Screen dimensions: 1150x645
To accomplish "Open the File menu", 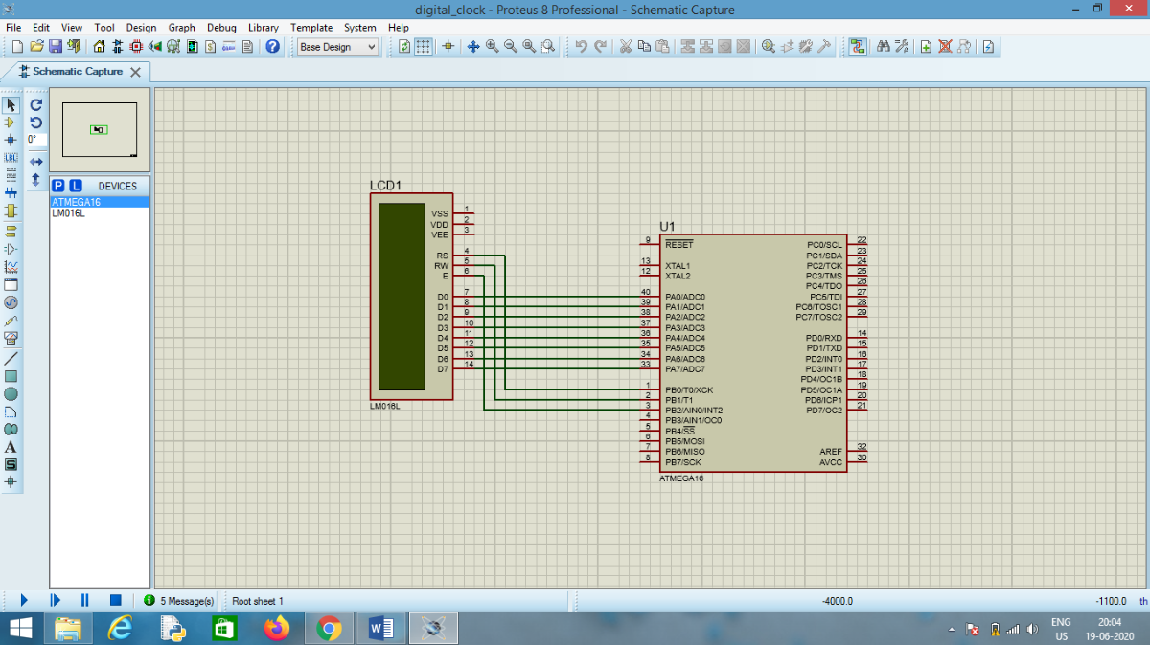I will coord(14,28).
